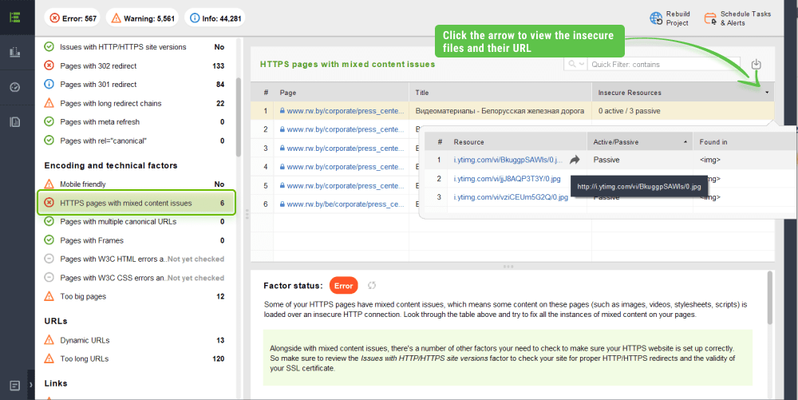Viewport: 798px width, 400px height.
Task: Open the gauge speed icon in the sidebar
Action: [15, 87]
